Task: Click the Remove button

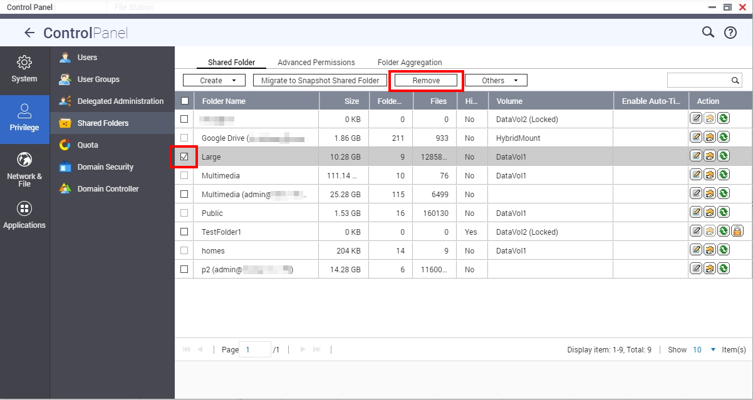Action: pos(426,80)
